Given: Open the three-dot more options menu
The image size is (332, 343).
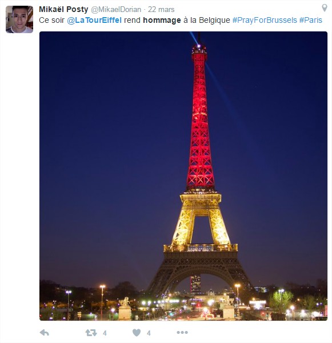Looking at the screenshot, I should pyautogui.click(x=182, y=333).
